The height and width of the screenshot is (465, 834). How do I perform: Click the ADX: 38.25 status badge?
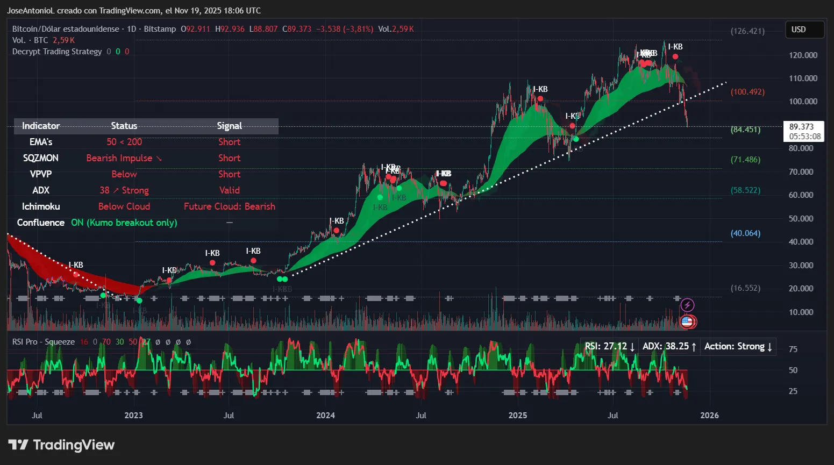tap(668, 346)
